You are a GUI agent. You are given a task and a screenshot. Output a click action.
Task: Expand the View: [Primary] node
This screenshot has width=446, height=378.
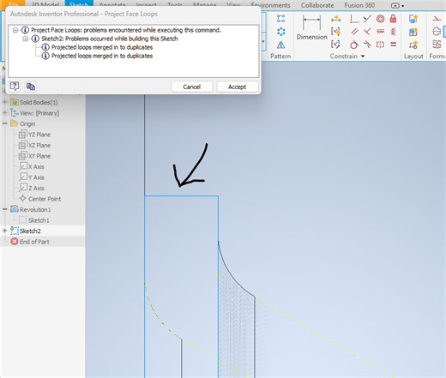pos(4,113)
